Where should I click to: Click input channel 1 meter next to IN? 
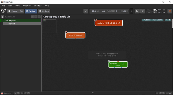(19, 93)
